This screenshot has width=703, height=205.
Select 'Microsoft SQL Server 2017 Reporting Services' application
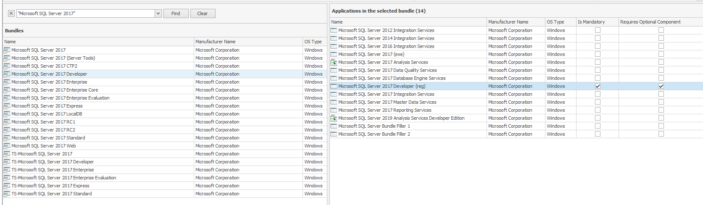coord(516,110)
